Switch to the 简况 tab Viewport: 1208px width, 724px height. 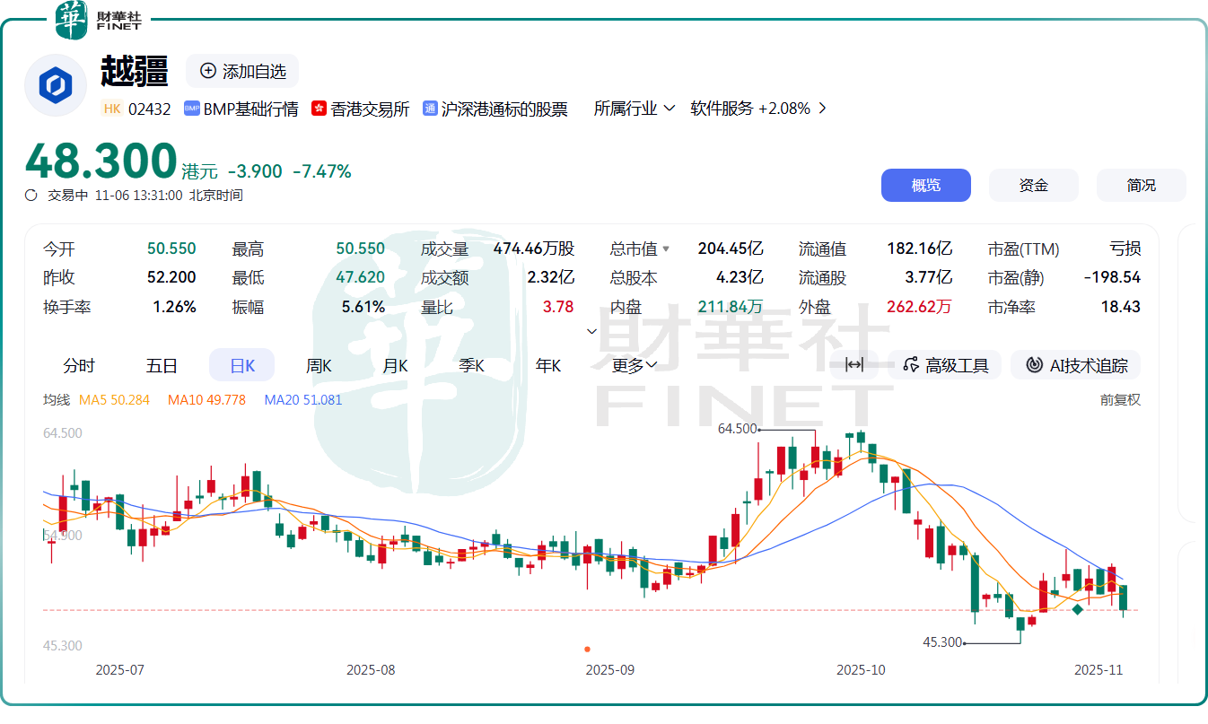pos(1141,185)
